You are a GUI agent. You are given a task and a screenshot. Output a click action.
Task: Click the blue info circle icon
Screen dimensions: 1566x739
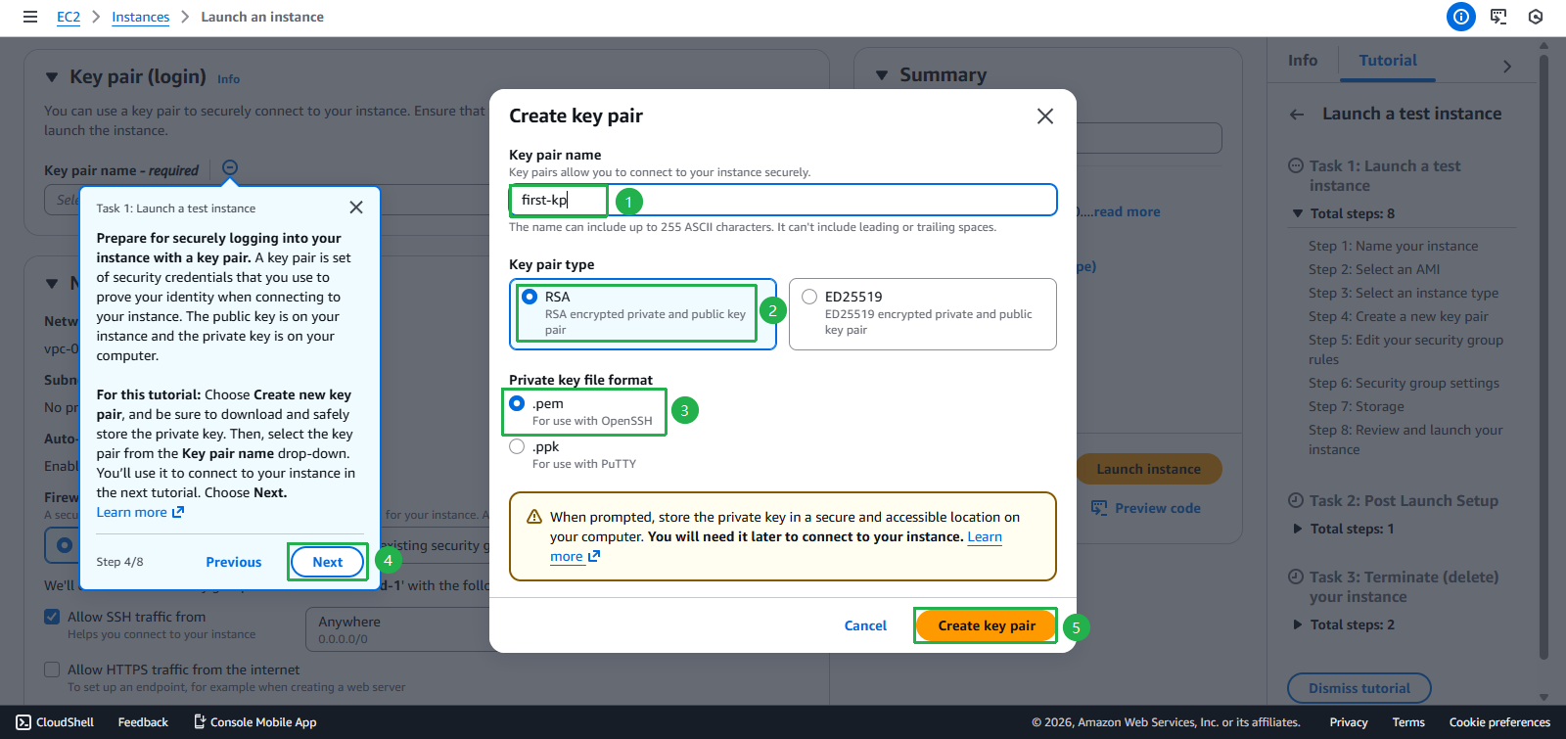pos(1460,17)
